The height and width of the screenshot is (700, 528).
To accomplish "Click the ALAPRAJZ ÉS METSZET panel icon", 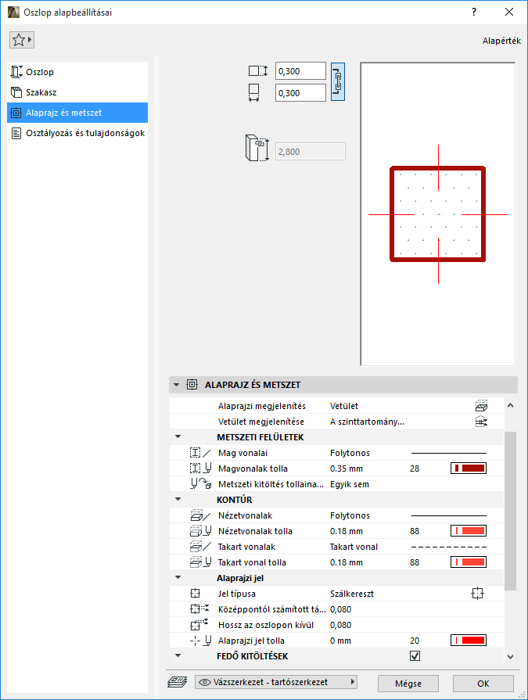I will [x=192, y=385].
